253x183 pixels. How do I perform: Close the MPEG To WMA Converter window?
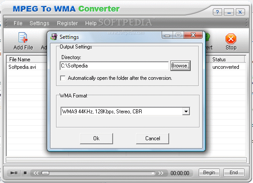tap(240, 12)
